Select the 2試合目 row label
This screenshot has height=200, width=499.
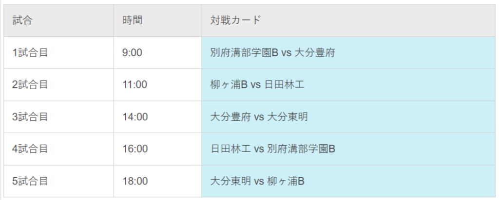pos(30,84)
